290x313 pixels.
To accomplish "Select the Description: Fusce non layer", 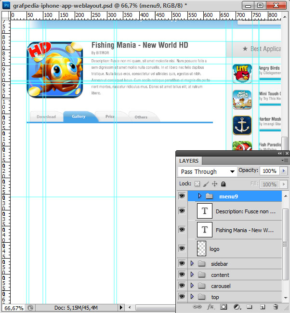I will 235,211.
